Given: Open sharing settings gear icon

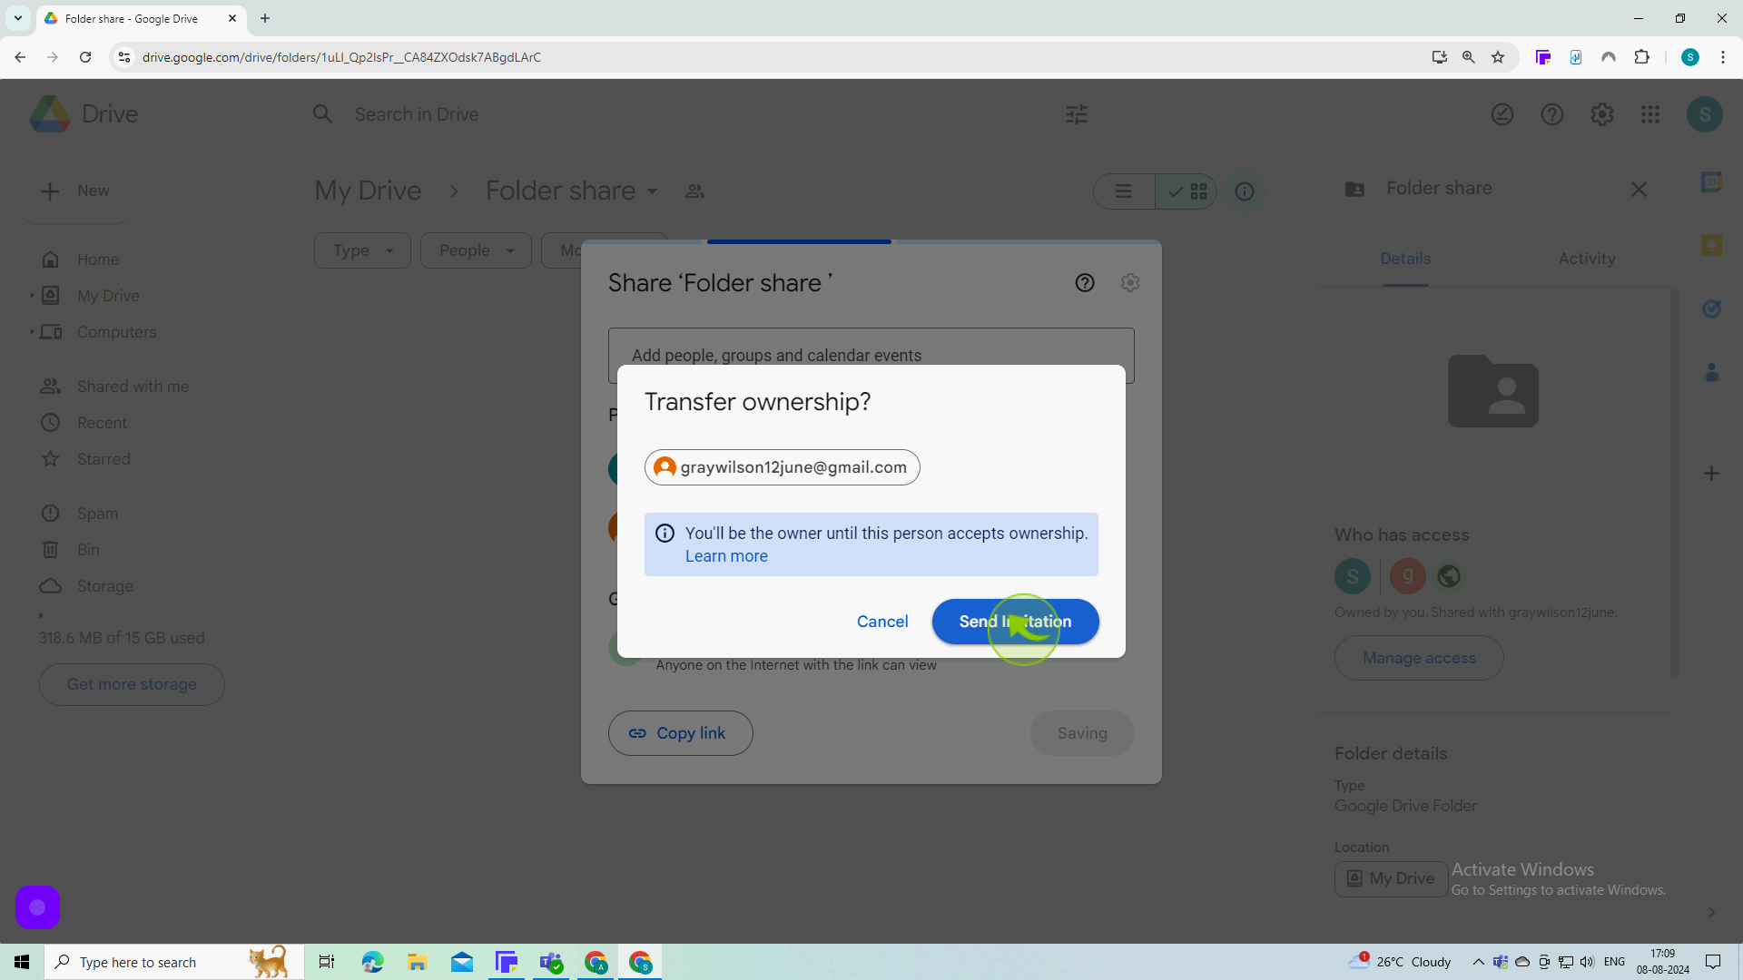Looking at the screenshot, I should point(1130,282).
